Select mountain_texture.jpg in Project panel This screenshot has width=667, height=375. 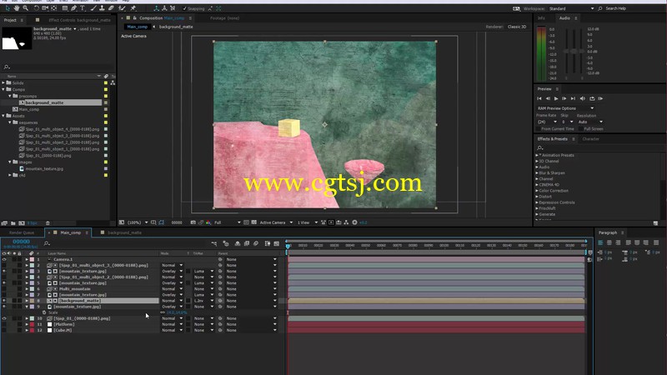[44, 169]
